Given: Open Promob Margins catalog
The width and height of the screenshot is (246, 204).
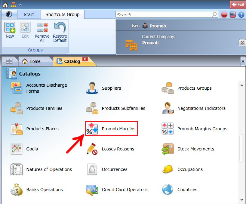Looking at the screenshot, I should click(x=111, y=128).
